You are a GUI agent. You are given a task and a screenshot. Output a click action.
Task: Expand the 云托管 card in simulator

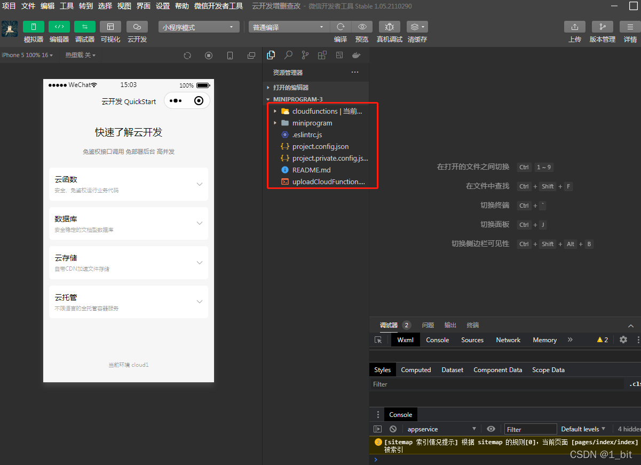pos(129,302)
